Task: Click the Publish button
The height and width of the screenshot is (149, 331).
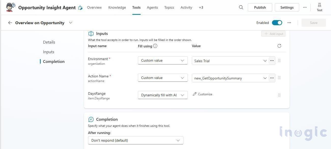Action: pyautogui.click(x=260, y=7)
